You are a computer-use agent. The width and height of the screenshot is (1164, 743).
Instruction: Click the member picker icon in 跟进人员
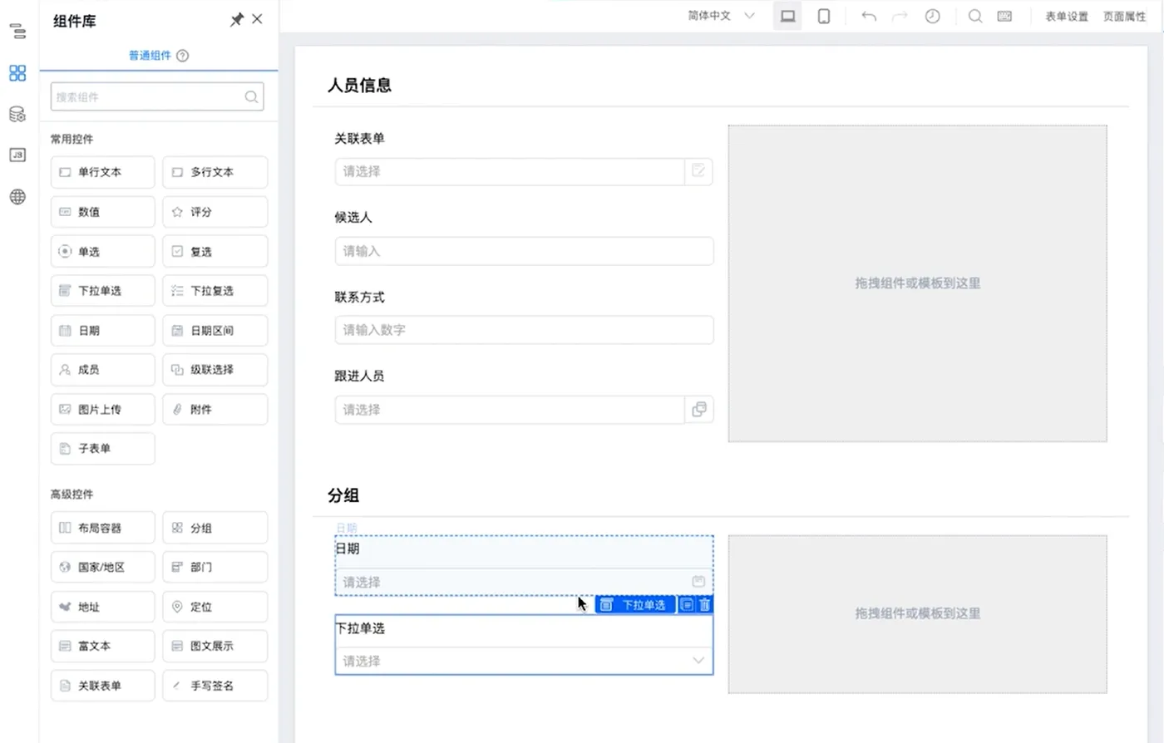(x=699, y=409)
